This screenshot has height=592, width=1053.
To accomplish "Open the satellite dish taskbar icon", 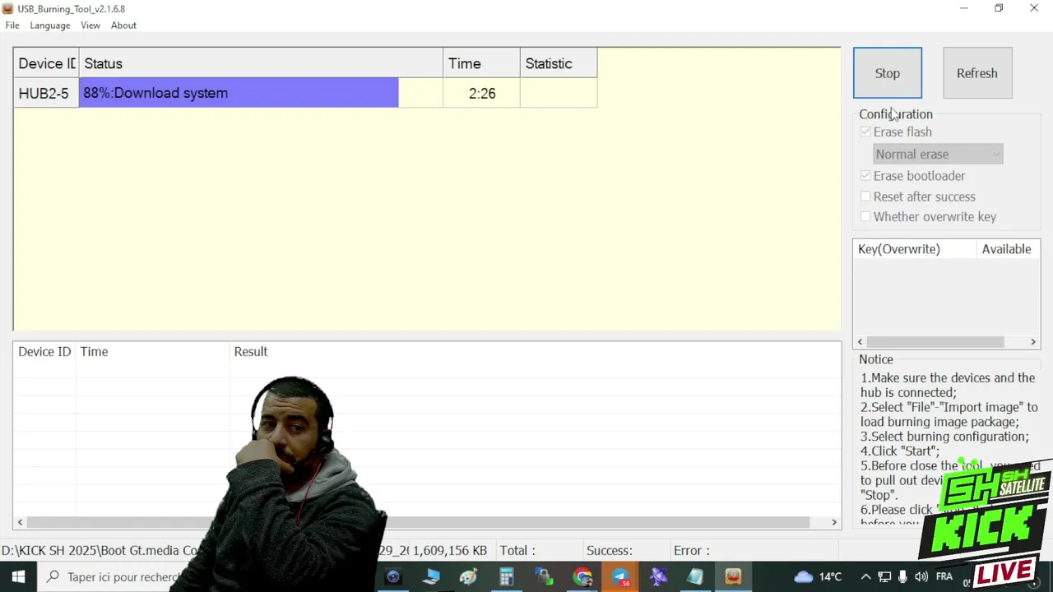I will coord(658,577).
